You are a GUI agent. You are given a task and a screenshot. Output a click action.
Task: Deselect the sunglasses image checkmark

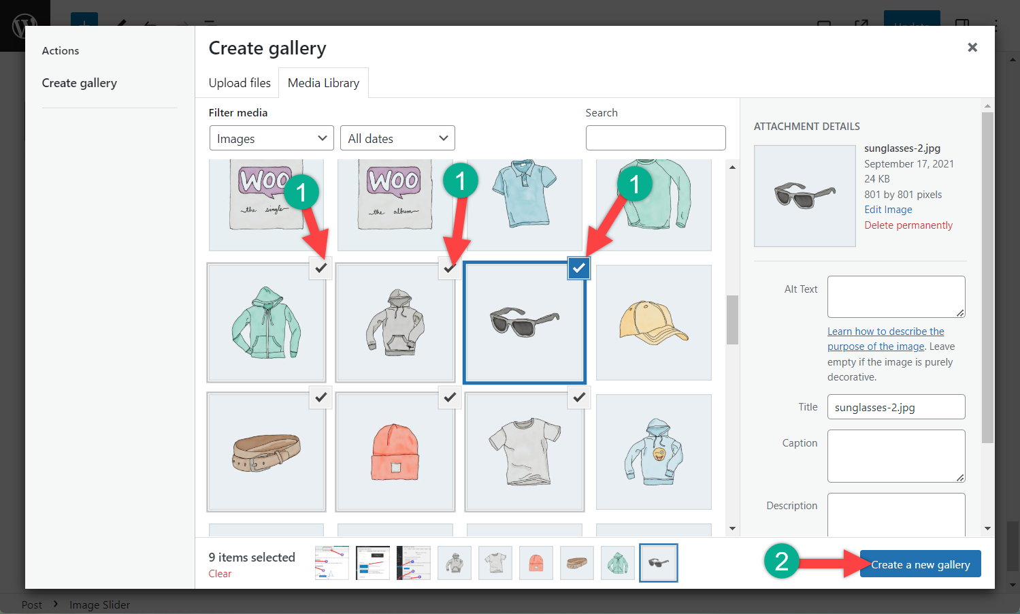click(x=578, y=268)
